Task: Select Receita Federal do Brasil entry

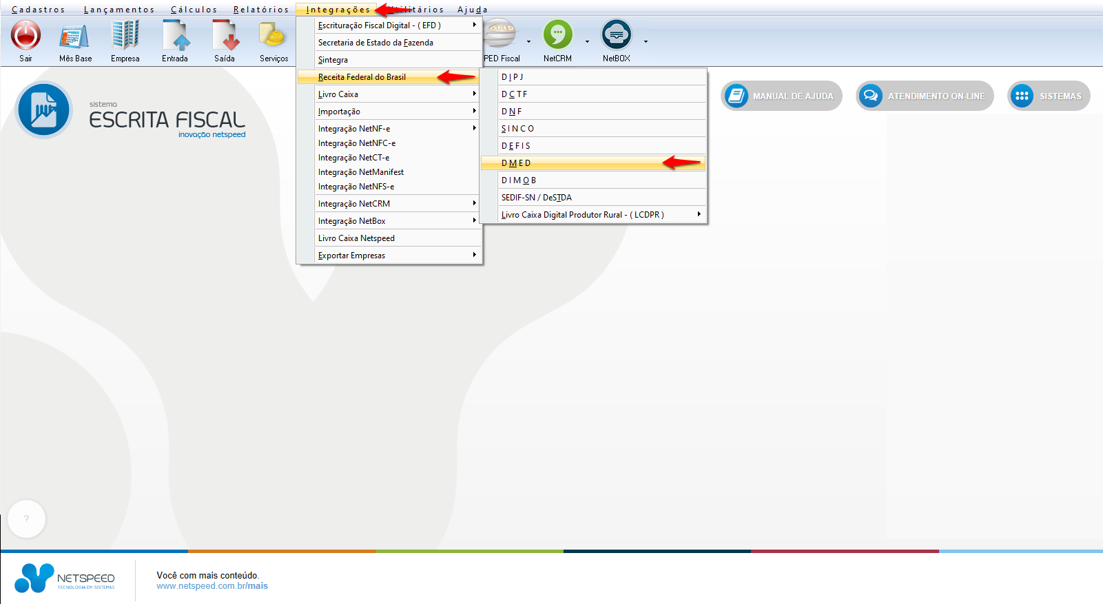Action: [x=389, y=77]
